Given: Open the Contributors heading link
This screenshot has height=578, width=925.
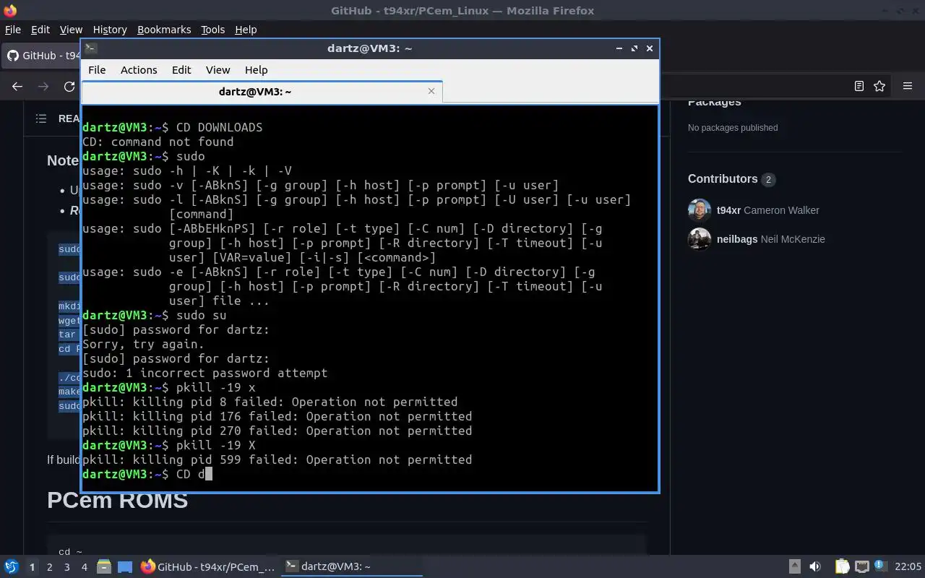Looking at the screenshot, I should [723, 179].
